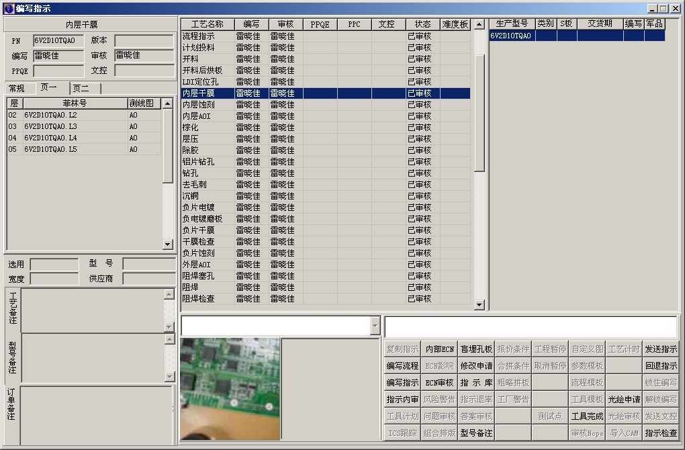Select the 阻焊塞孔 process row
This screenshot has height=450, width=685.
click(326, 275)
